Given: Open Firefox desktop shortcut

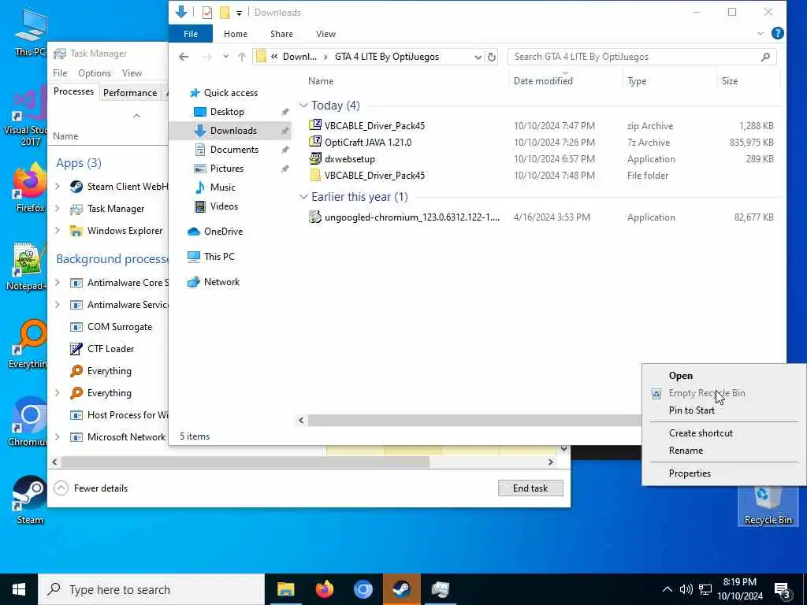Looking at the screenshot, I should click(30, 187).
